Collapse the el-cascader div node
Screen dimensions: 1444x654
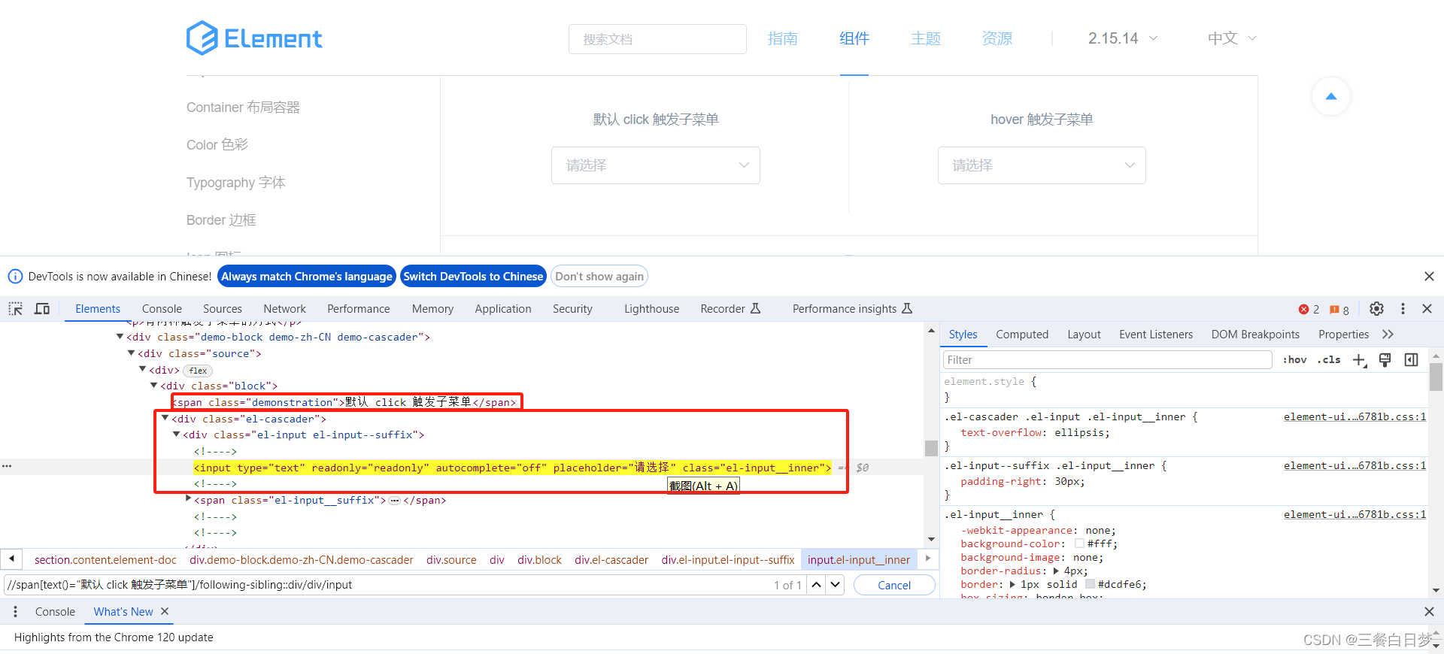[165, 419]
